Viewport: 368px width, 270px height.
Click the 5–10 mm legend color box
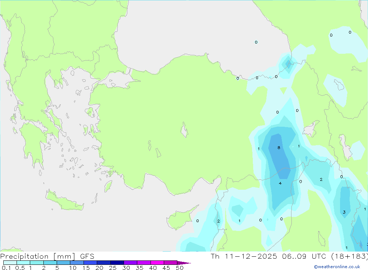point(63,263)
